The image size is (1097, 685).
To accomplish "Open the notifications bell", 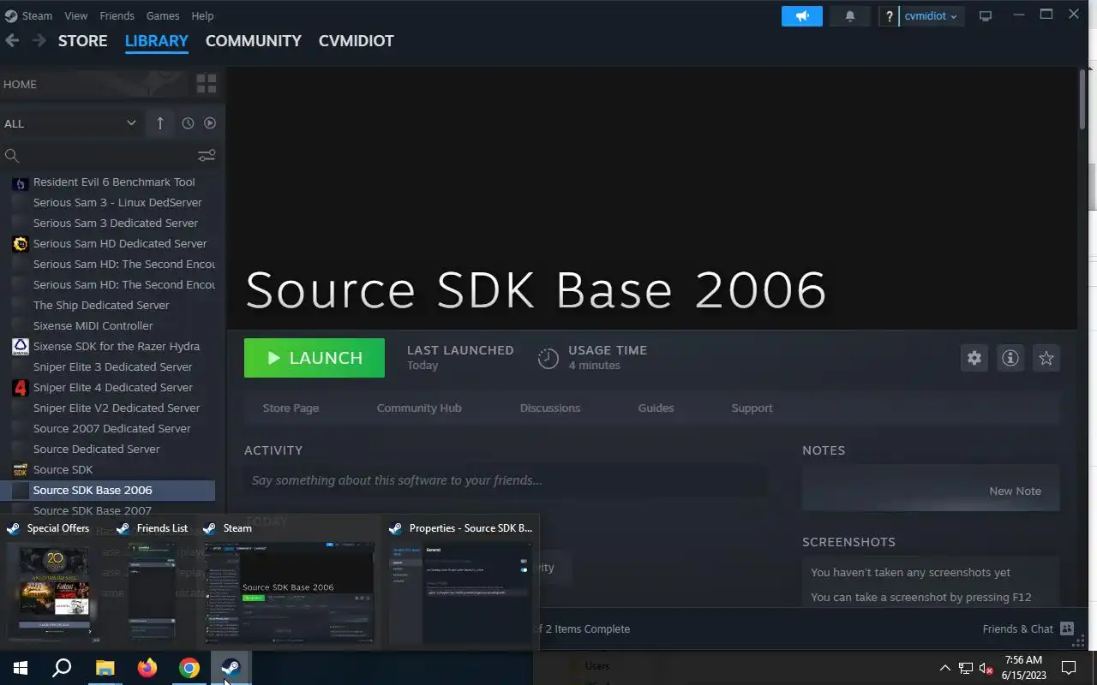I will (850, 16).
